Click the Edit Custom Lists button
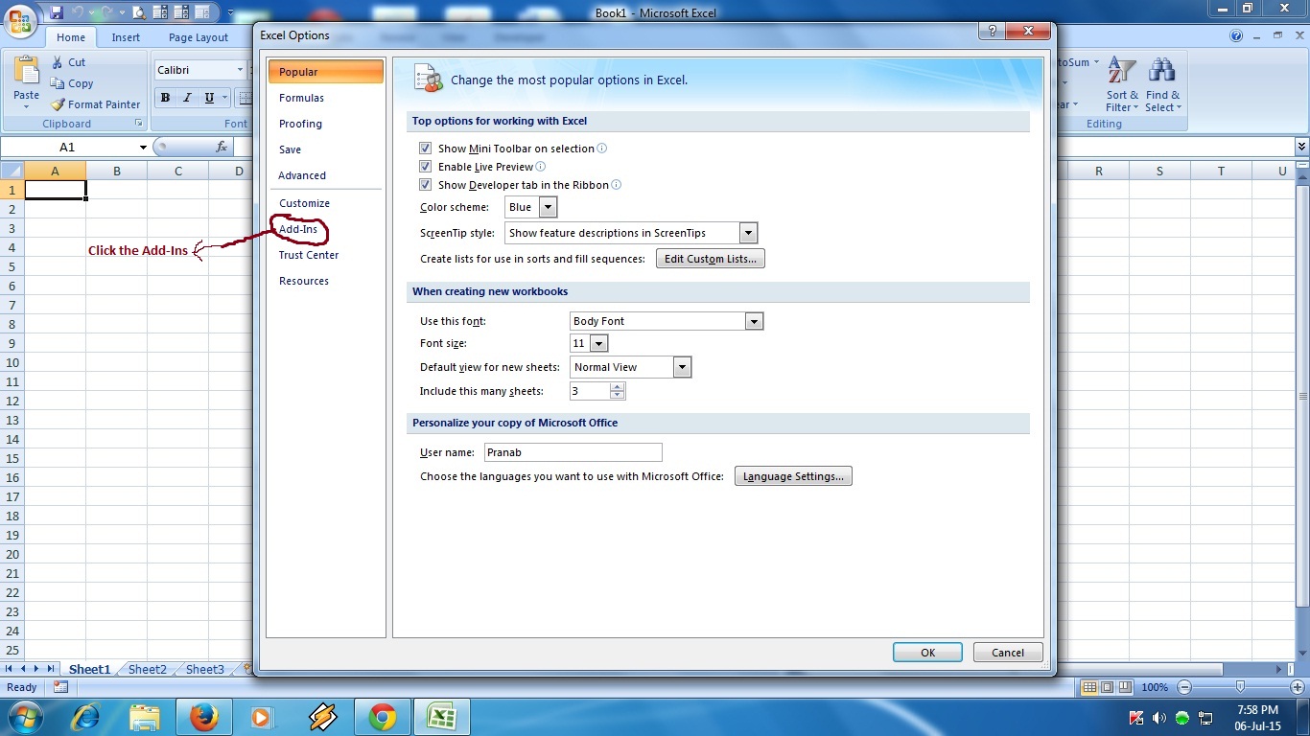Viewport: 1310px width, 736px height. 711,259
